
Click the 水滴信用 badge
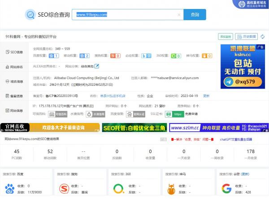click(95, 114)
